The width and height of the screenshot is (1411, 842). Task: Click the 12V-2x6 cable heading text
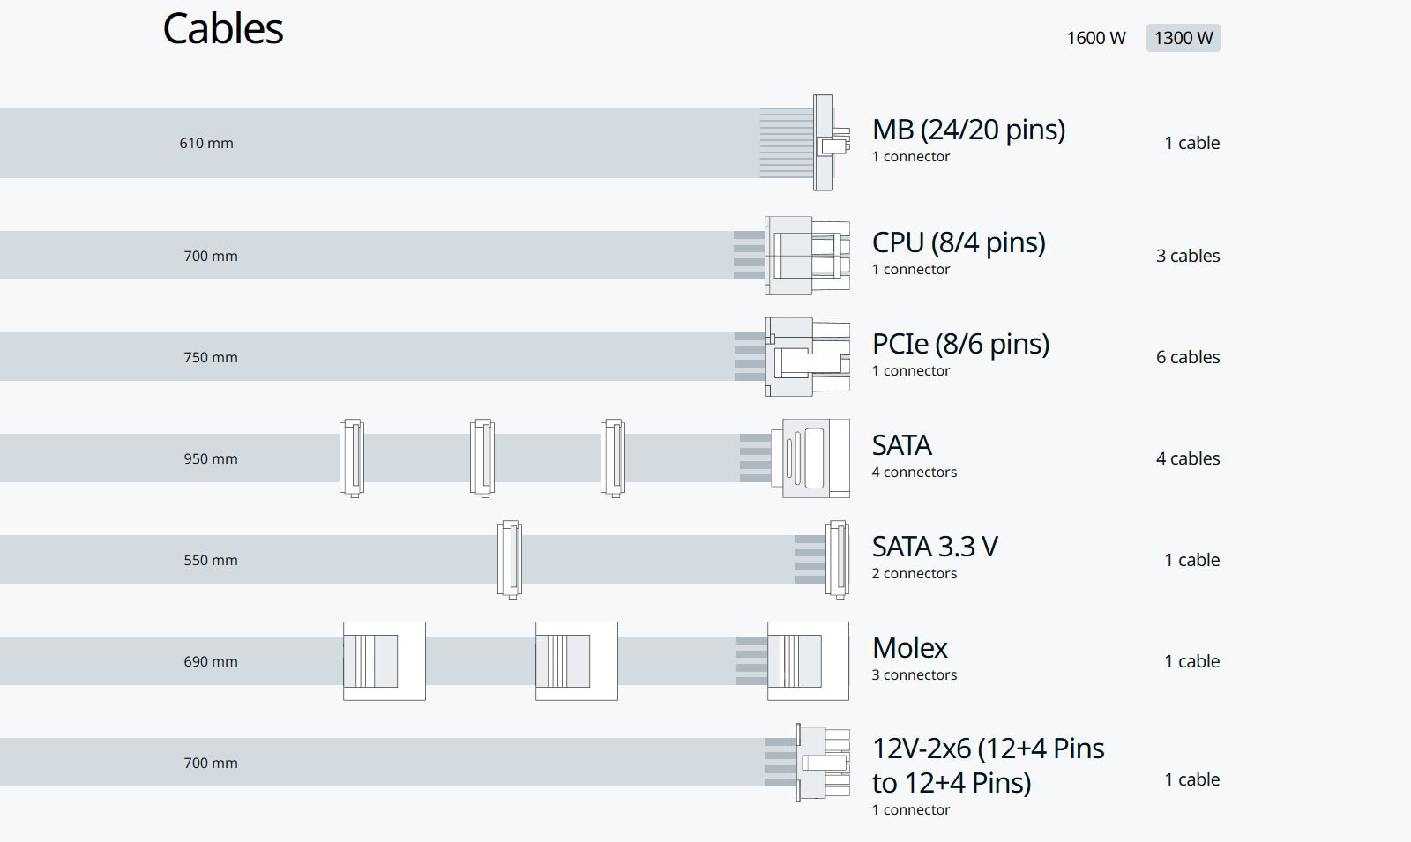tap(988, 765)
